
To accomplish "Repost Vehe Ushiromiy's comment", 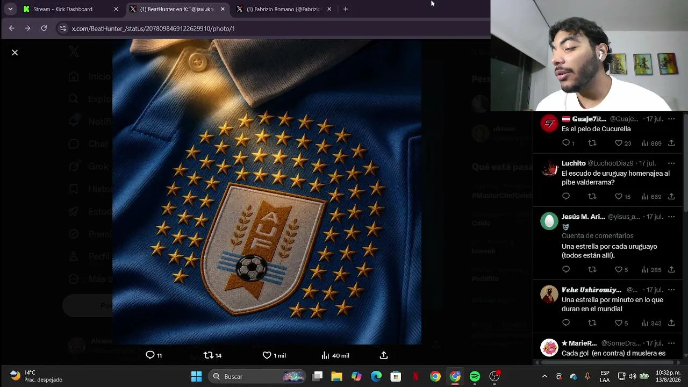I will (592, 323).
